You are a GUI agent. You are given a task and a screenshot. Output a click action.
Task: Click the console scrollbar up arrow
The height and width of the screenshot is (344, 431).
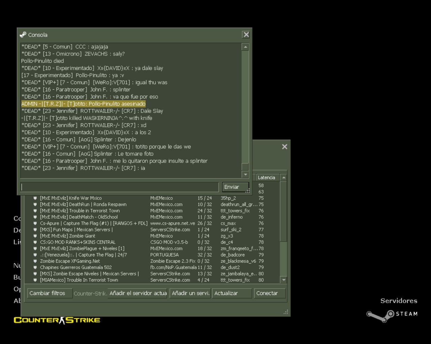(245, 47)
